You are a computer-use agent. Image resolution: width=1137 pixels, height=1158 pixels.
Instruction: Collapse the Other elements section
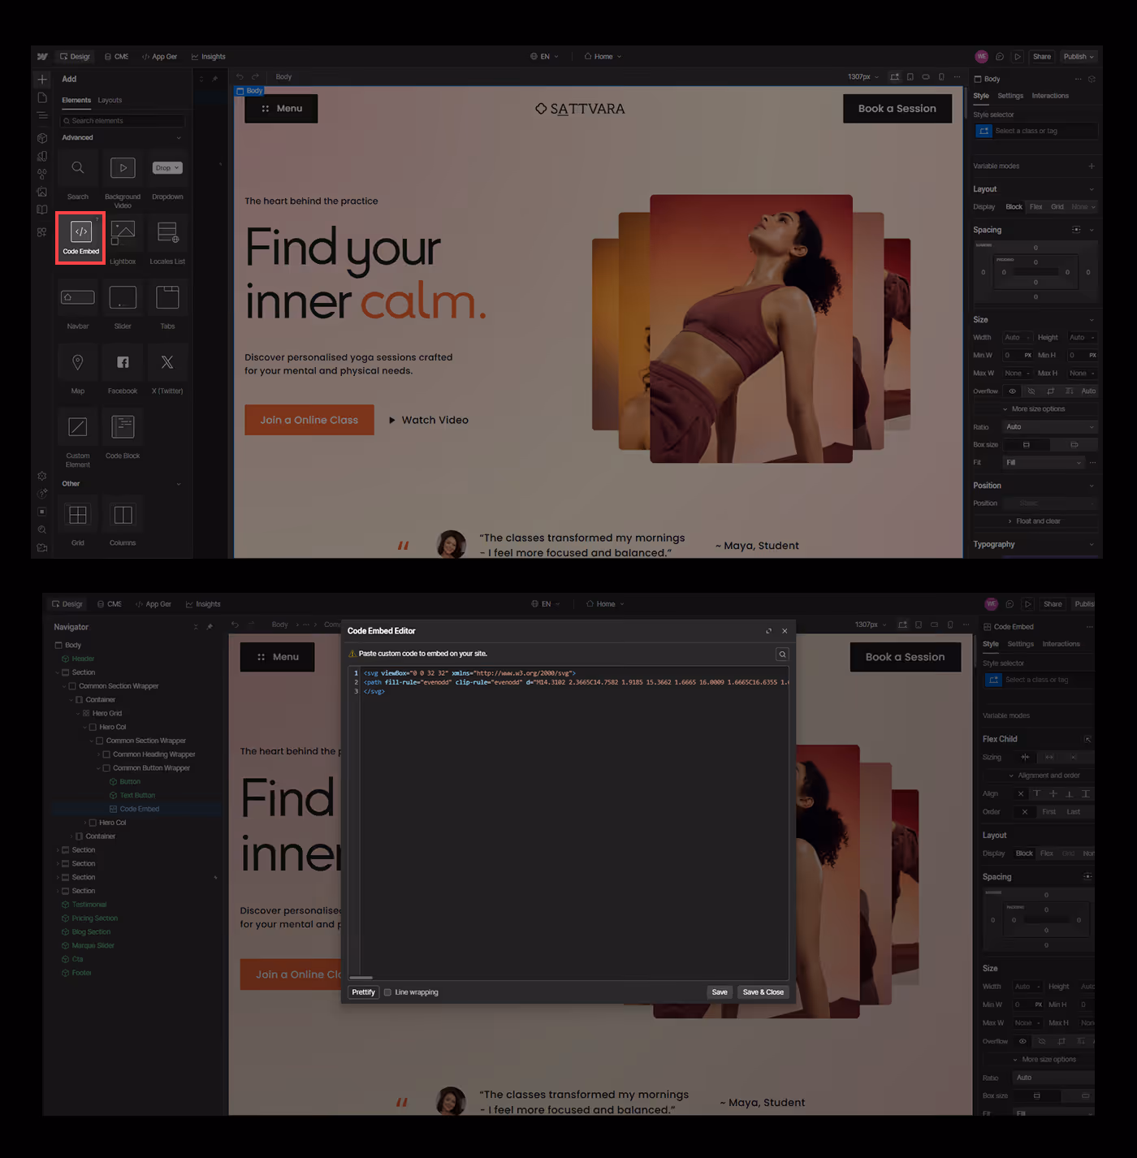coord(179,484)
